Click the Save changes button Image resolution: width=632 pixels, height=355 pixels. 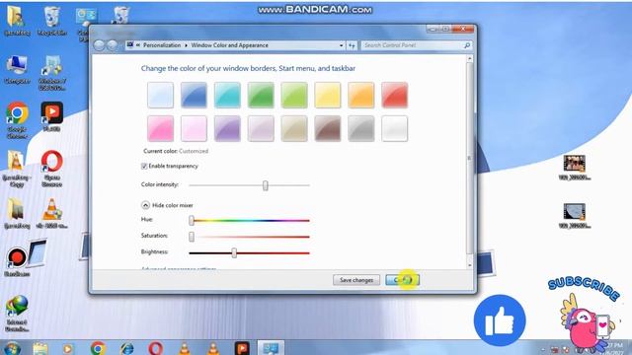(x=356, y=280)
